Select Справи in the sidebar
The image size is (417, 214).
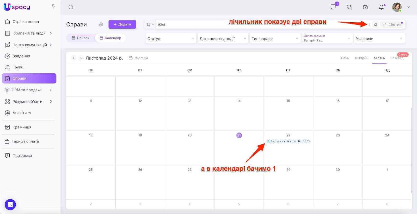[x=29, y=78]
